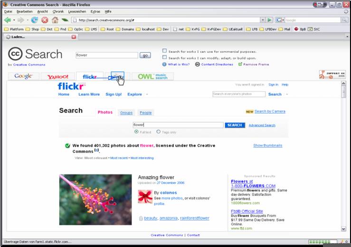Click the green back arrow
This screenshot has height=247, width=351.
click(7, 20)
